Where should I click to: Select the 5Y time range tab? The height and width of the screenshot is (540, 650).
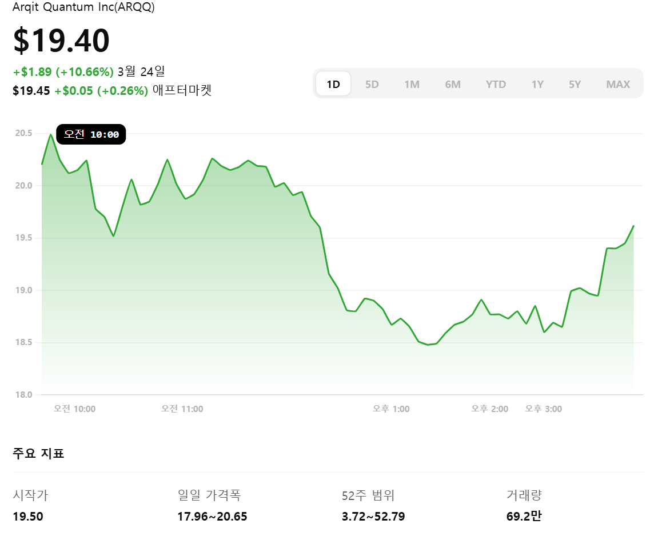575,83
